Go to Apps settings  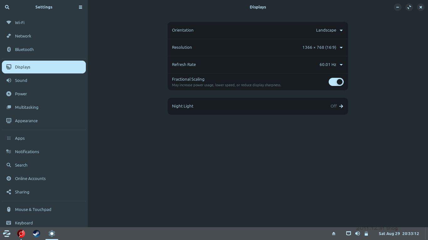[44, 138]
